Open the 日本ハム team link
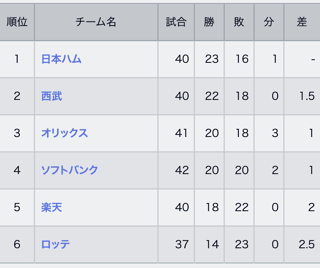 (61, 59)
